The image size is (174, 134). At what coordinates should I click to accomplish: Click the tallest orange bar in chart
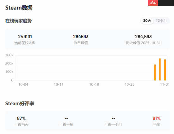[160, 70]
